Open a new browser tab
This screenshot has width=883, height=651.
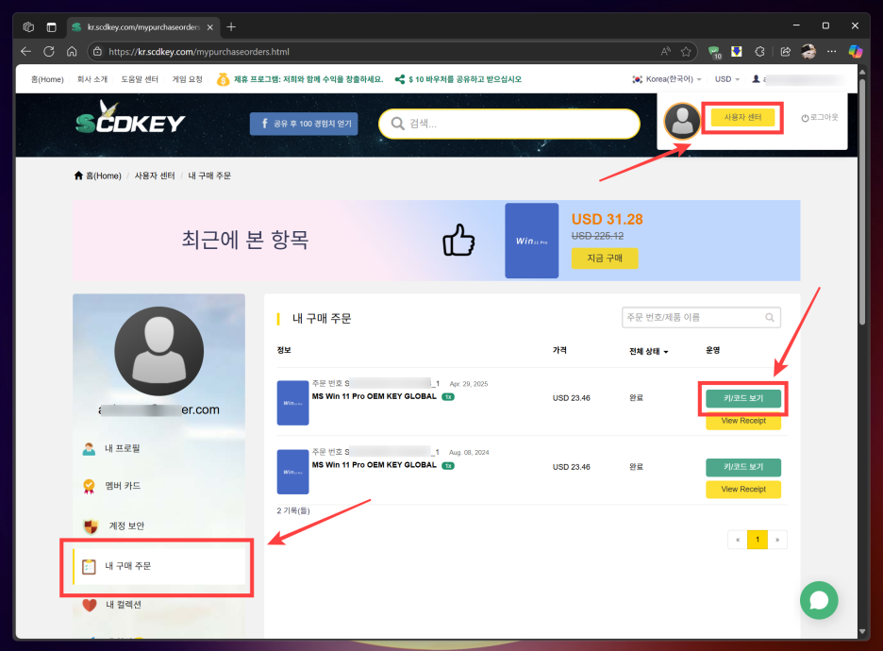[231, 27]
